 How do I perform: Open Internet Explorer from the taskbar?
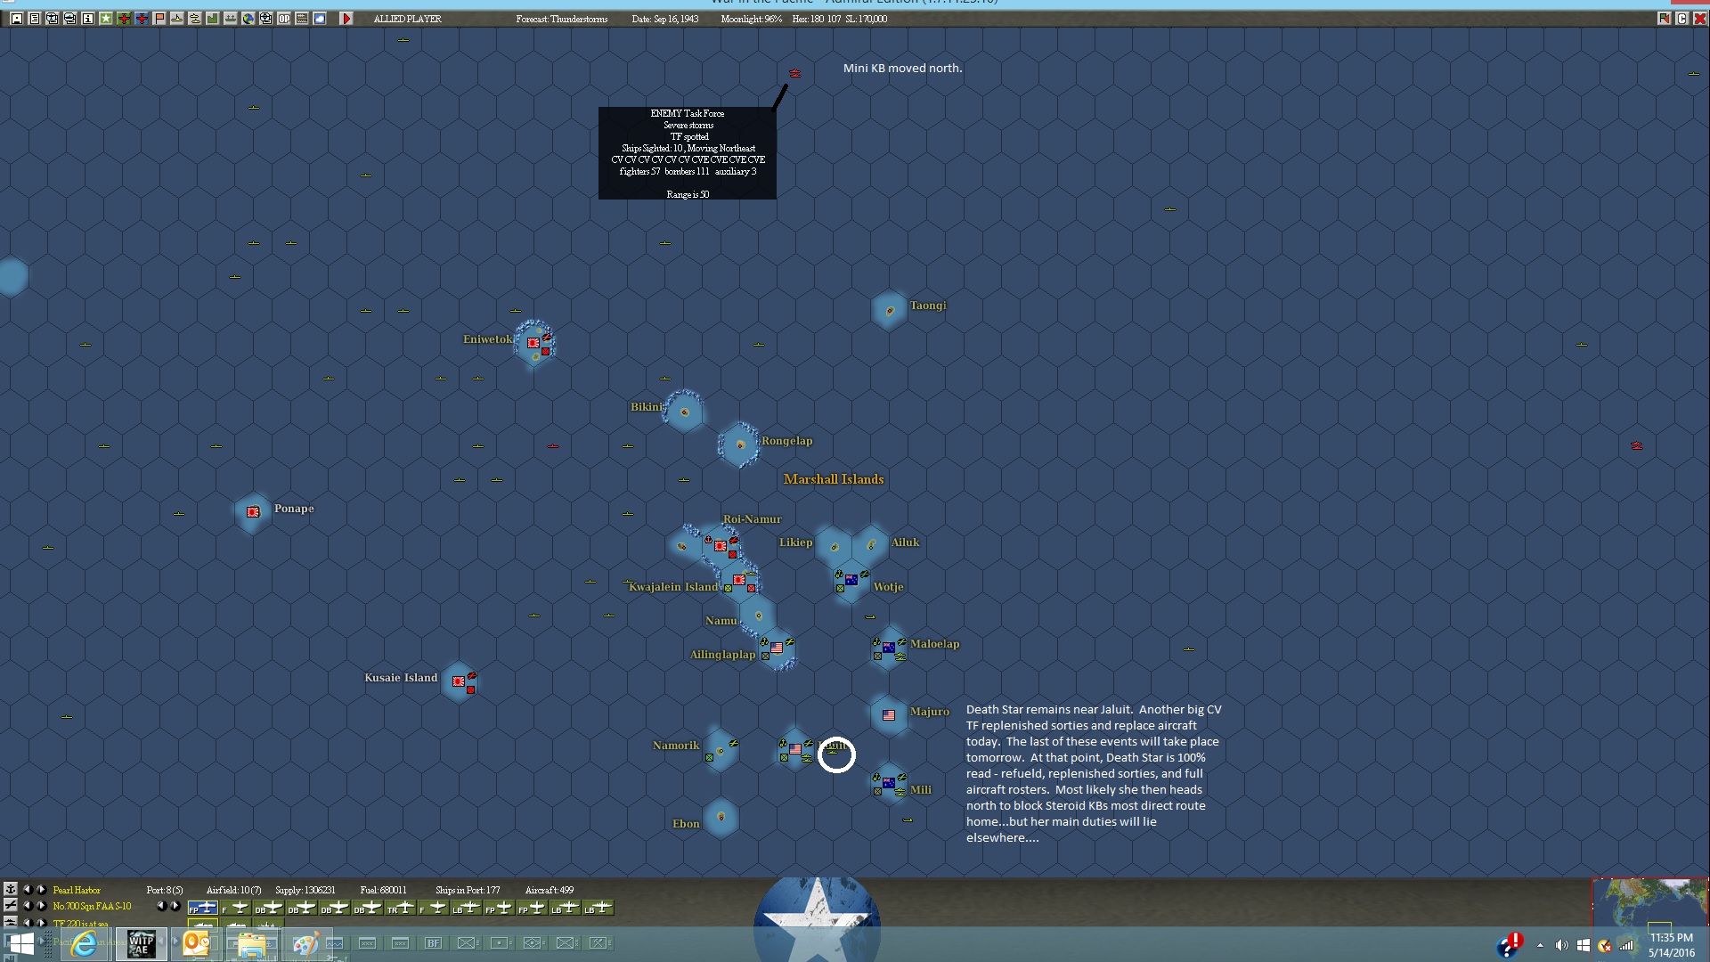(84, 944)
